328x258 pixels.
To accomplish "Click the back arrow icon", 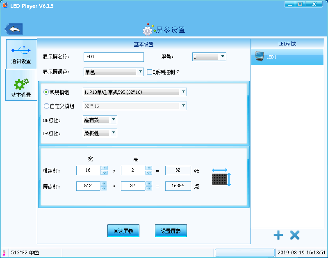I will tap(14, 29).
